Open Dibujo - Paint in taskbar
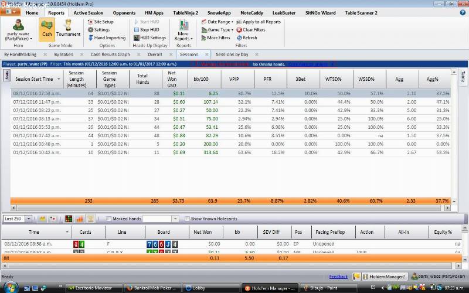 pyautogui.click(x=328, y=288)
